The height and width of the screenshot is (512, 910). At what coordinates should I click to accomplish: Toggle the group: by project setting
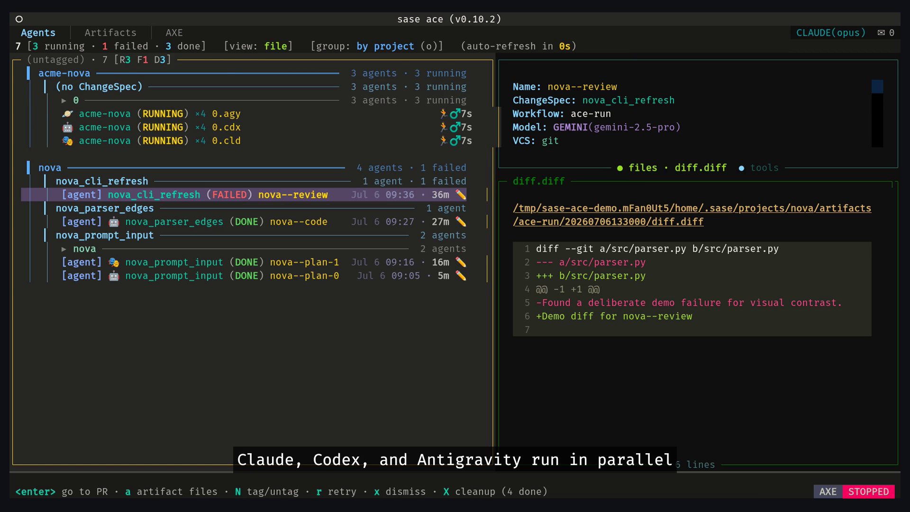377,46
